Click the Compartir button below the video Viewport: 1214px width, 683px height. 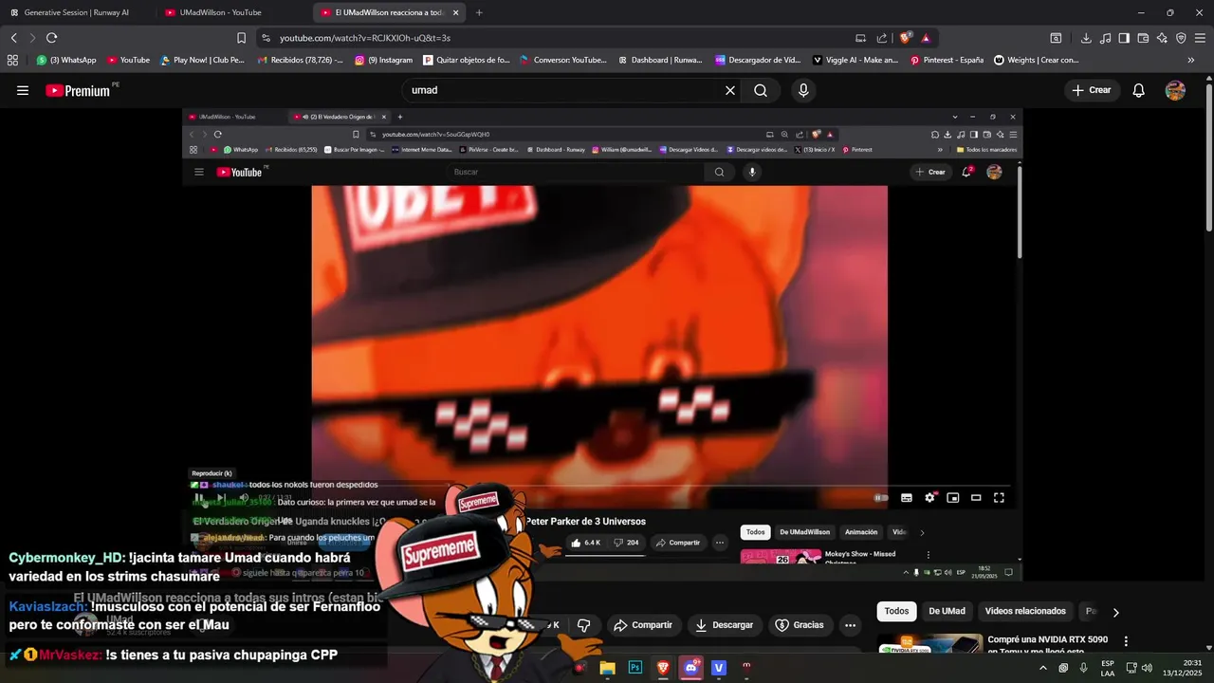[643, 625]
